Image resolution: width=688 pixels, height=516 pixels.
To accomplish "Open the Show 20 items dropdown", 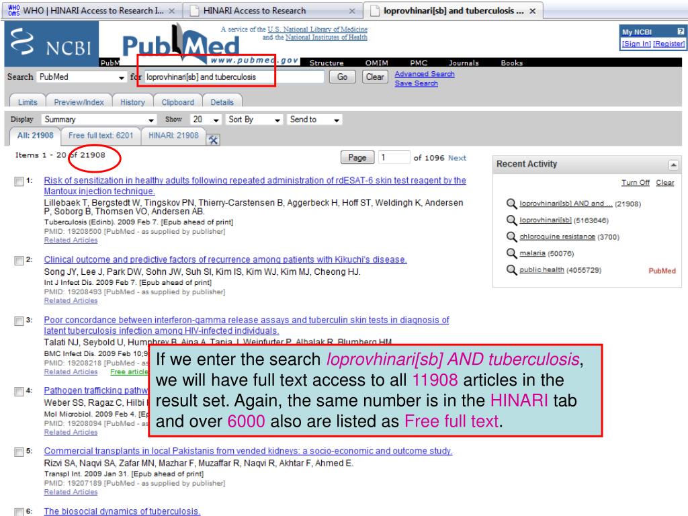I will pyautogui.click(x=206, y=120).
